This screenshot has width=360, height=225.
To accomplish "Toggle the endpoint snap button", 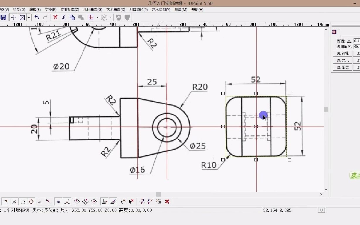I will [x=5, y=202].
